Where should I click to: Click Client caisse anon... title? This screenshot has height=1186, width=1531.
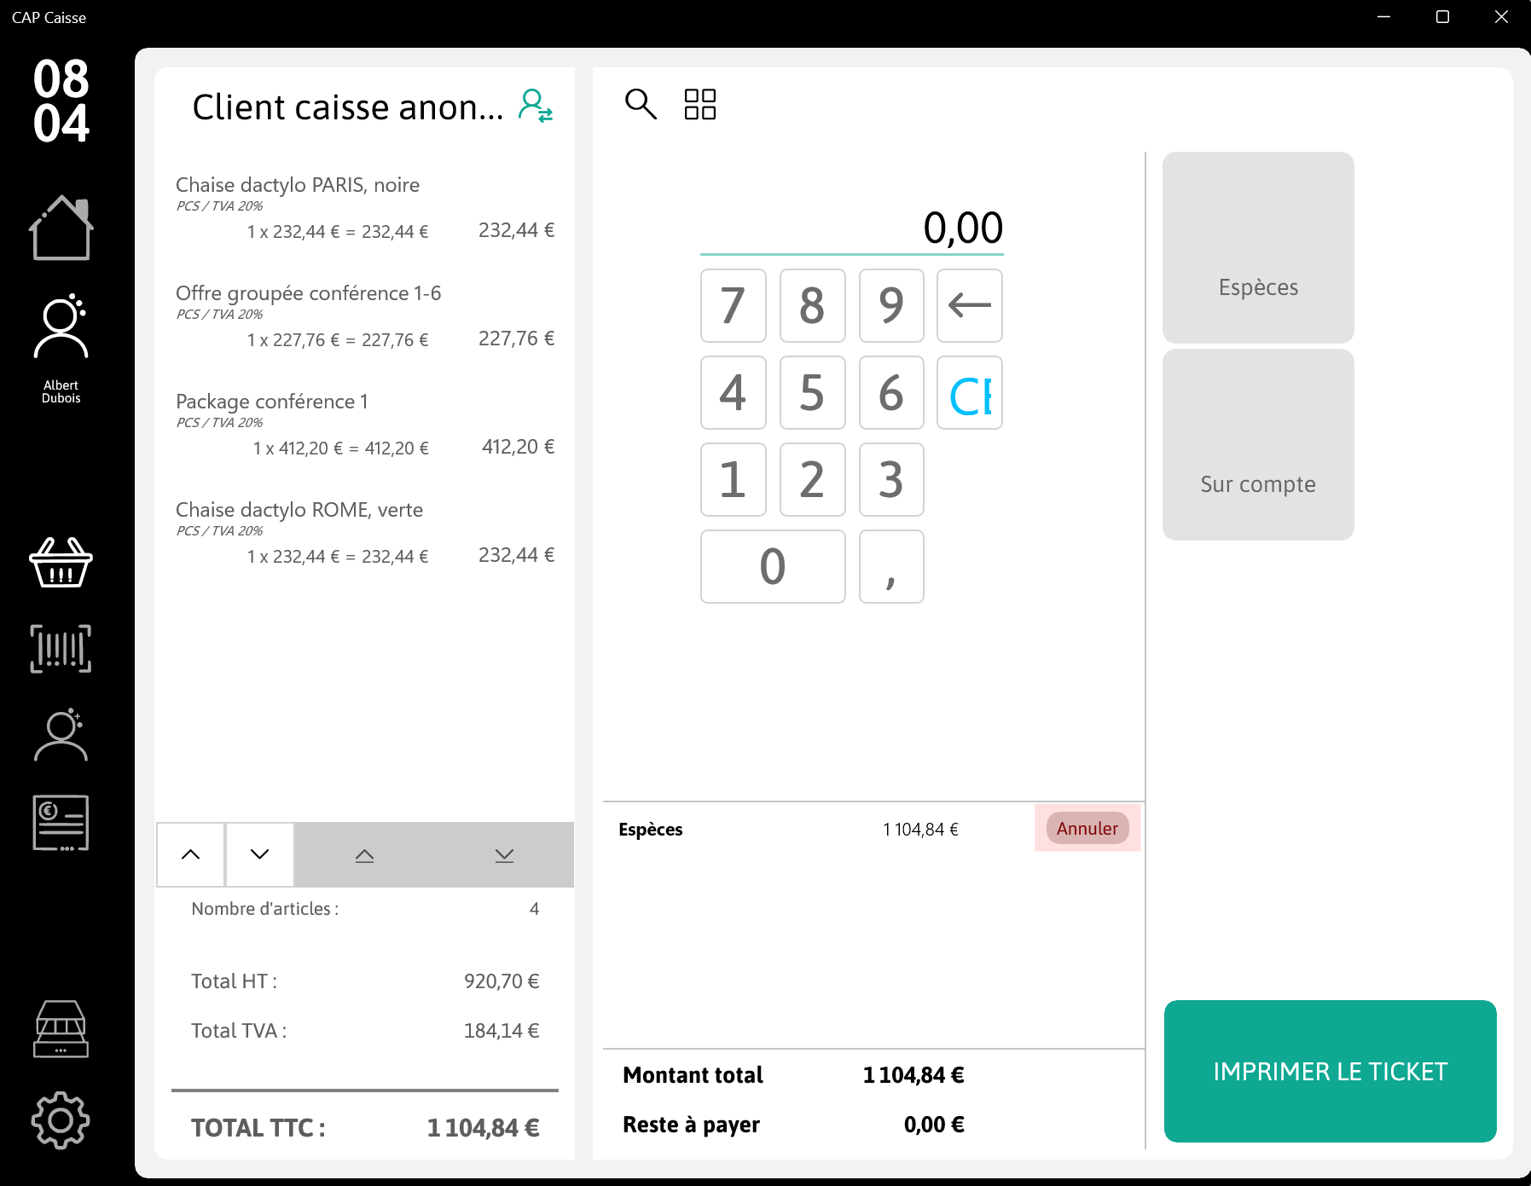coord(348,107)
